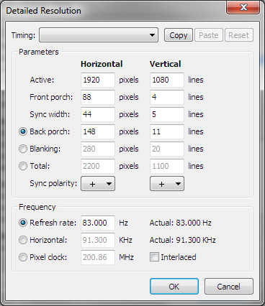Click the 'Horizontal' column header text
Viewport: 265px width, 306px height.
(x=102, y=64)
